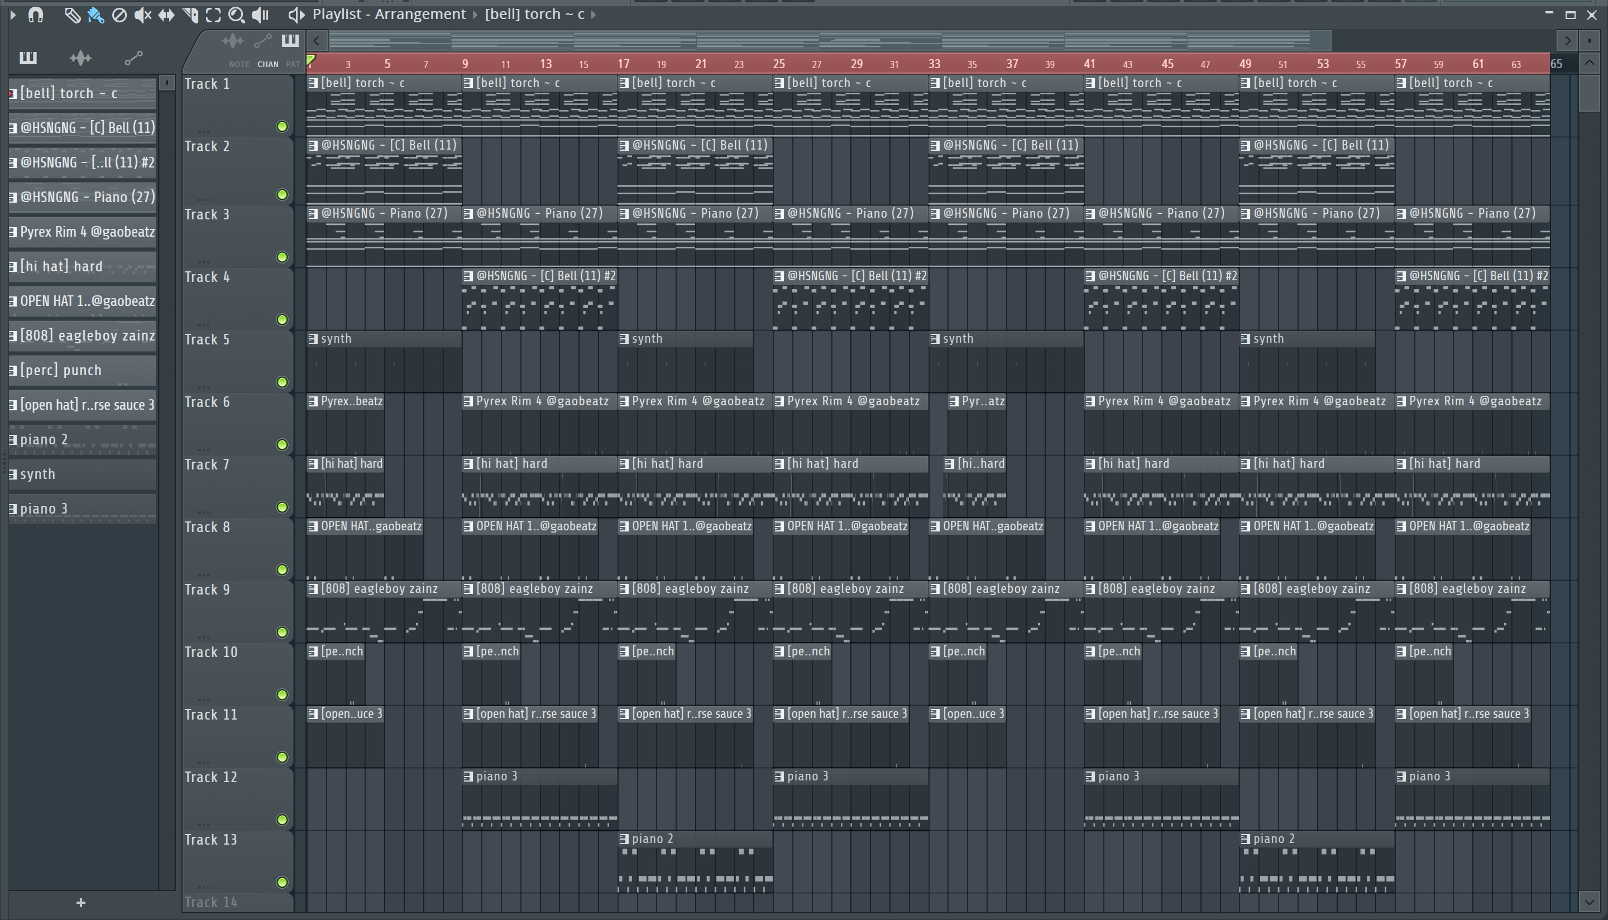Screen dimensions: 1608x920
Task: Click bar 17 on the timeline ruler
Action: [624, 64]
